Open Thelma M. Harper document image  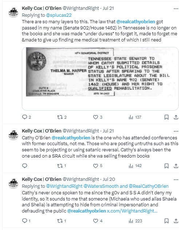click(x=100, y=79)
